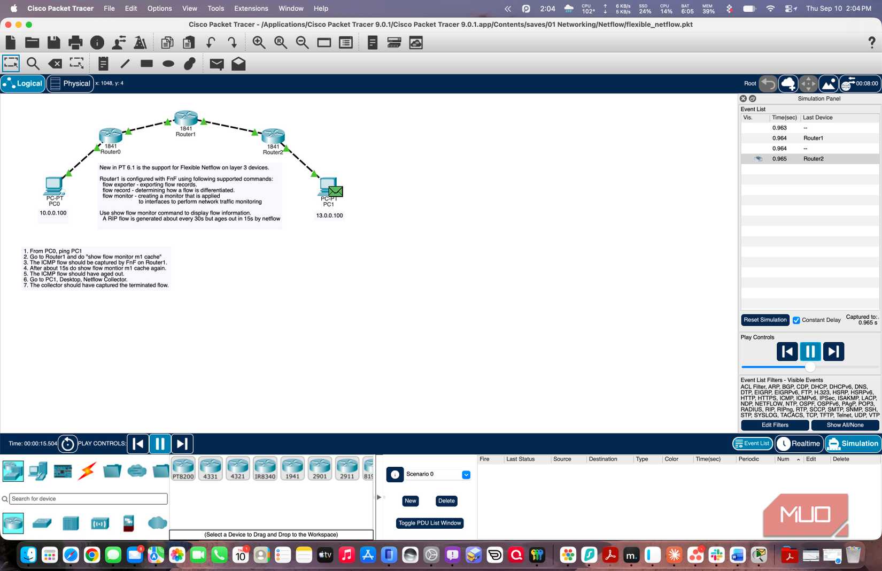Go back in bottom play controls
Image resolution: width=882 pixels, height=571 pixels.
138,444
